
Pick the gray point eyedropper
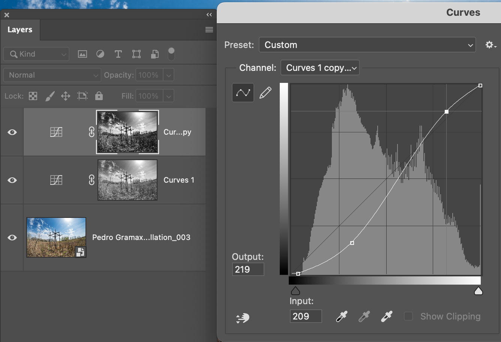[x=364, y=316]
